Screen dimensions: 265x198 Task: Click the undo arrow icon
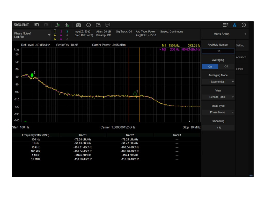tap(37, 25)
